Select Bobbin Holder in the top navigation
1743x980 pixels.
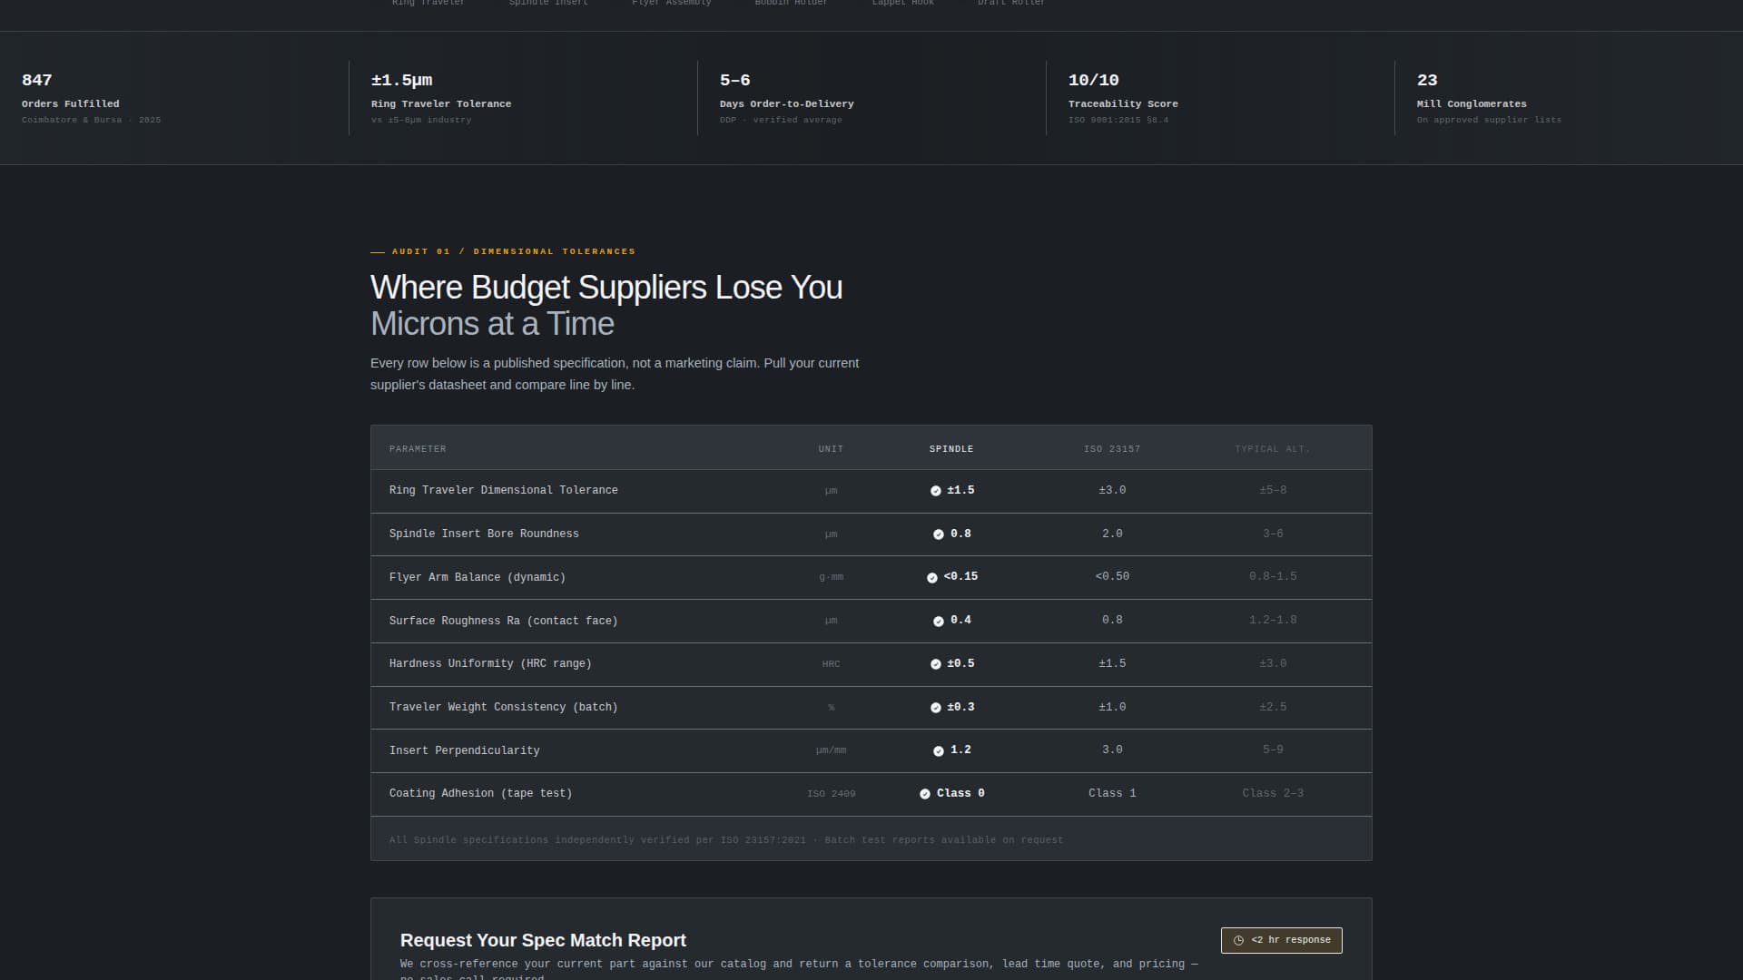pos(789,4)
